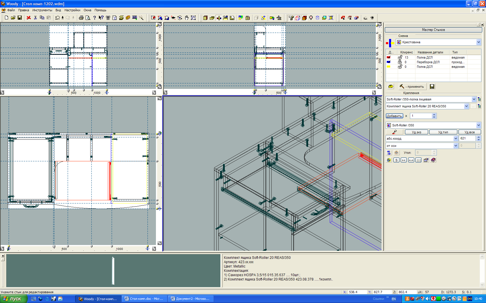The width and height of the screenshot is (486, 303).
Task: Toggle the <-> mode button
Action: [x=411, y=160]
